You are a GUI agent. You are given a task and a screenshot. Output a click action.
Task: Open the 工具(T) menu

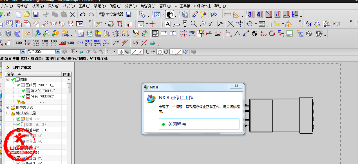(84, 6)
